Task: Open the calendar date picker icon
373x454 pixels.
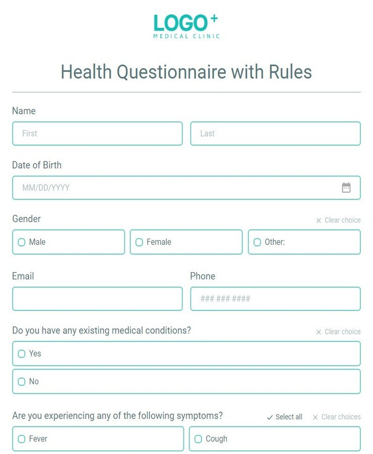Action: (x=346, y=187)
